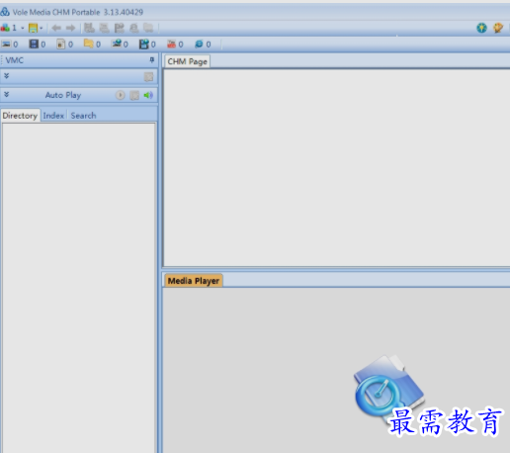Toggle the green speaker sound icon
Viewport: 510px width, 453px height.
[148, 95]
